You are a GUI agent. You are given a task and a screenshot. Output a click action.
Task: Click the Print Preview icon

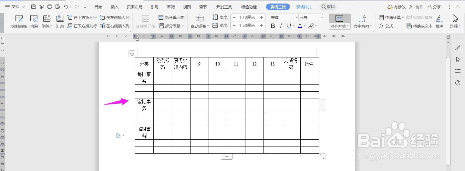pyautogui.click(x=58, y=7)
